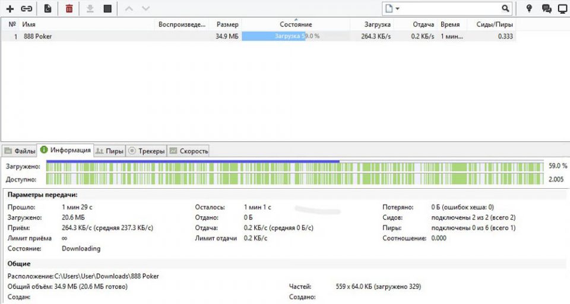Click the 0.000 ratio value

[x=439, y=238]
